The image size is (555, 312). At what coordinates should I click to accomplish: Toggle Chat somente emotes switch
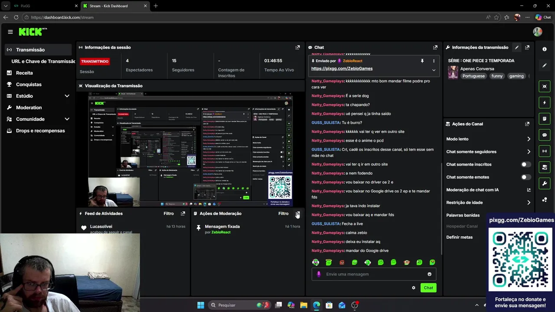coord(526,177)
